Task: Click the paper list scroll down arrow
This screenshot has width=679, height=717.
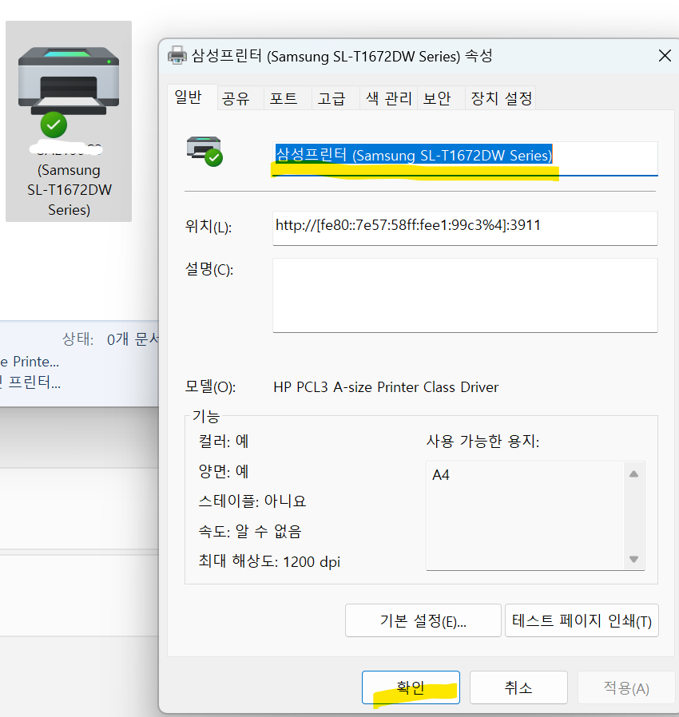Action: tap(633, 559)
